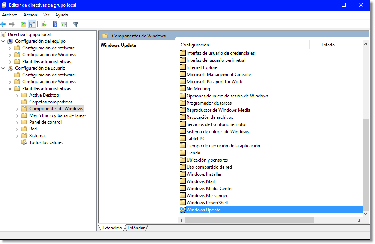The image size is (375, 244).
Task: Click the Export list toolbar icon
Action: (43, 24)
